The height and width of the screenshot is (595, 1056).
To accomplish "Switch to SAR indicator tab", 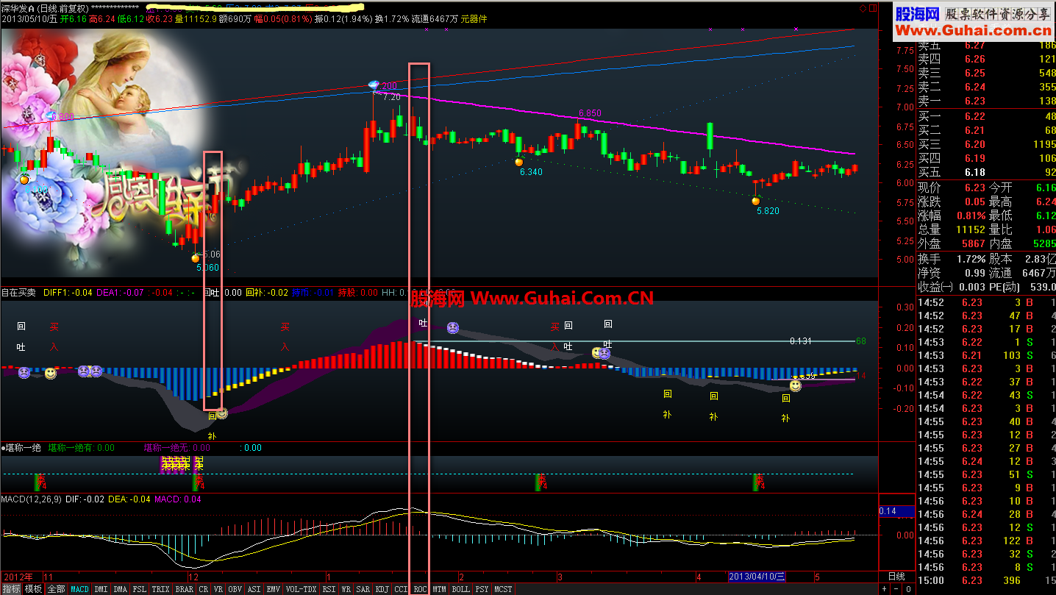I will [363, 589].
